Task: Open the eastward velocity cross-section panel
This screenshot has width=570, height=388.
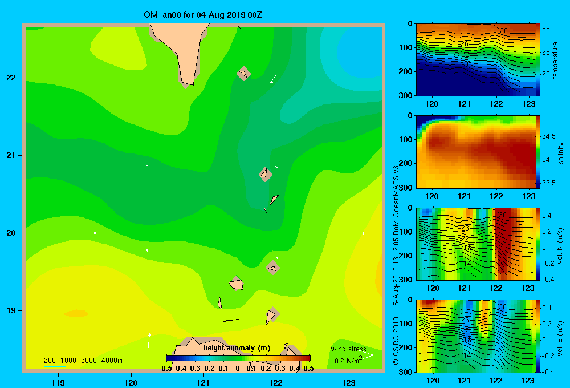Action: point(475,336)
